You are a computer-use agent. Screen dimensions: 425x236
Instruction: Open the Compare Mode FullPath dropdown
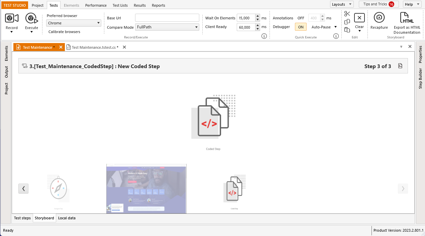point(167,27)
